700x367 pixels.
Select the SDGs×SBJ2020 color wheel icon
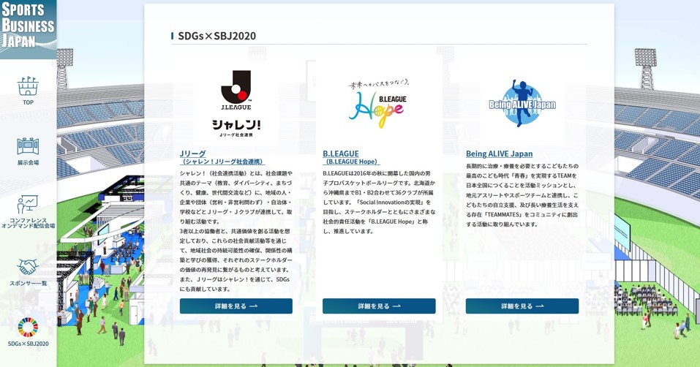pos(28,328)
